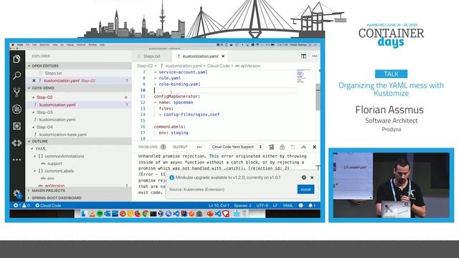Close kustomization.yaml in Open Editors list
Screen dimensions: 459x258
pyautogui.click(x=34, y=80)
